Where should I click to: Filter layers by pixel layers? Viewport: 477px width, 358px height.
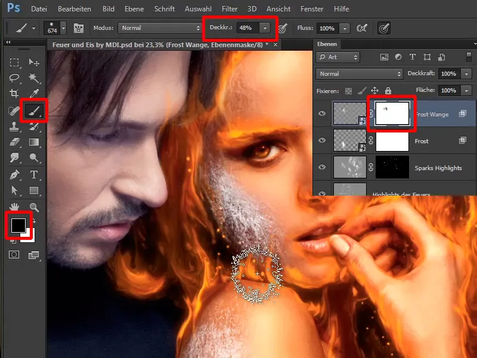384,57
